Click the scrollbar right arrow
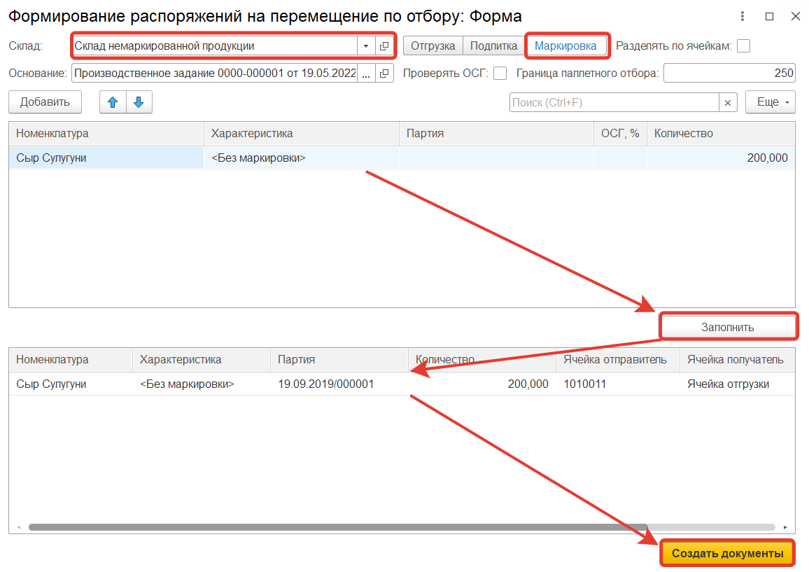The height and width of the screenshot is (572, 809). coord(786,526)
